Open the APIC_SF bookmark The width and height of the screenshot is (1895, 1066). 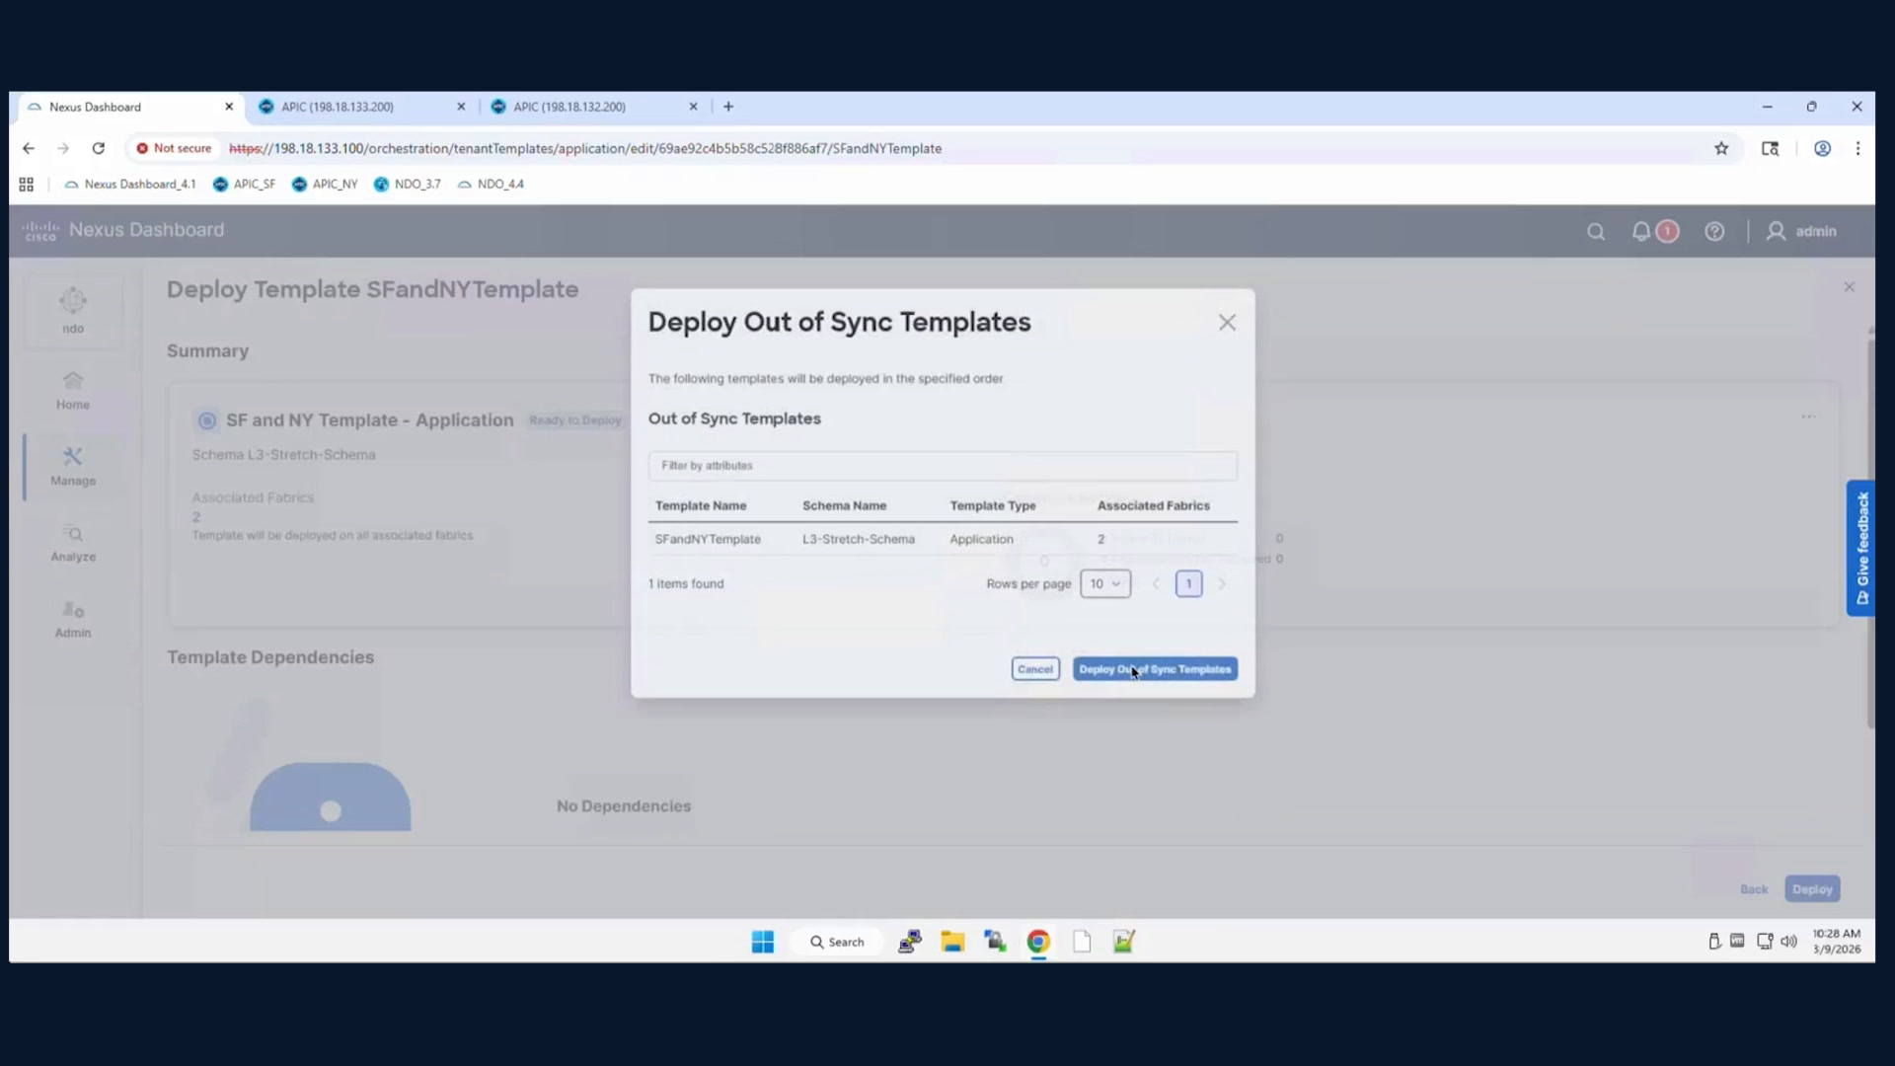tap(244, 184)
